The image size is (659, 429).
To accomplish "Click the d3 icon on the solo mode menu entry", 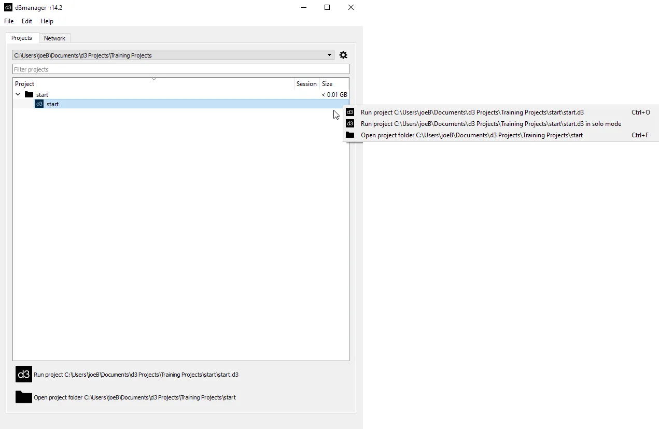I will click(x=350, y=123).
